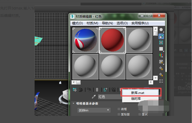Viewport: 192px width, 123px height.
Task: Click the Sample UV Tiling square icon
Action: point(161,49)
